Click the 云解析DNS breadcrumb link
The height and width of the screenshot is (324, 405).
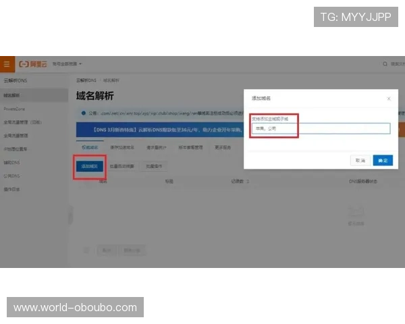[86, 80]
